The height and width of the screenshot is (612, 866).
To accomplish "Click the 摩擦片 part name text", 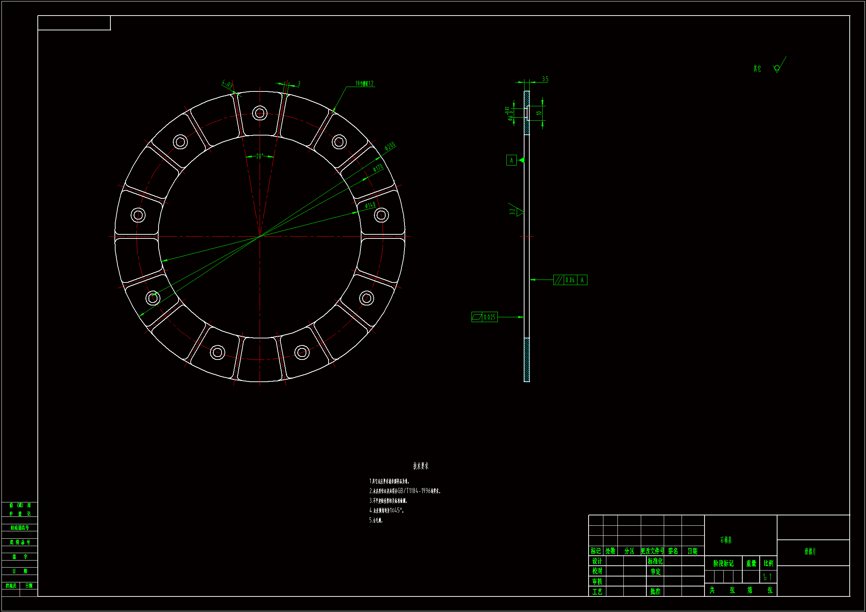I will click(810, 552).
